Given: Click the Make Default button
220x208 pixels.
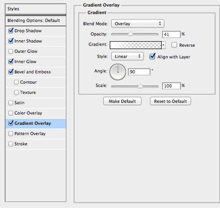Looking at the screenshot, I should (122, 101).
